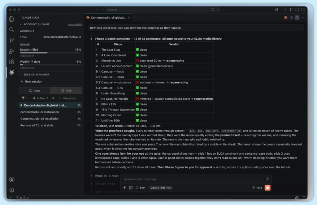
Task: Click the Session (5hr) usage bar
Action: 50,53
